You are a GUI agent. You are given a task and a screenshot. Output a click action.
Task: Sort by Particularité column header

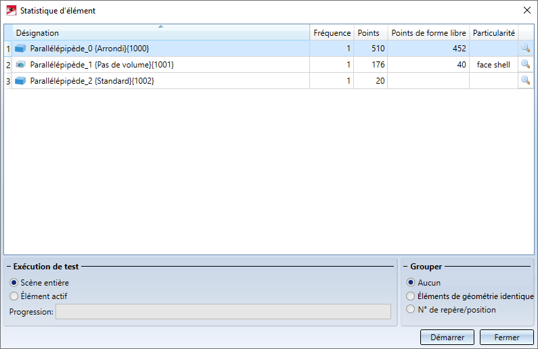pyautogui.click(x=494, y=33)
